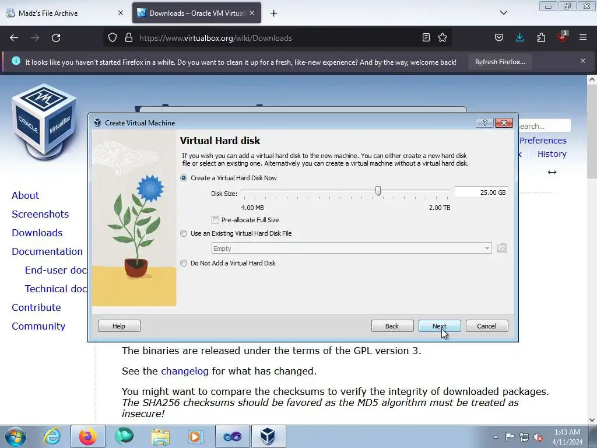
Task: Click the uBlock Origin extension icon
Action: 563,37
